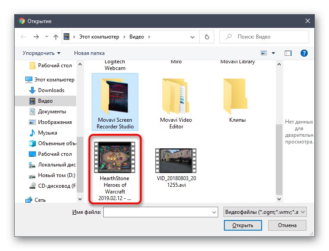Select the 'Movavi Screen Recorder Studio' folder

click(115, 102)
